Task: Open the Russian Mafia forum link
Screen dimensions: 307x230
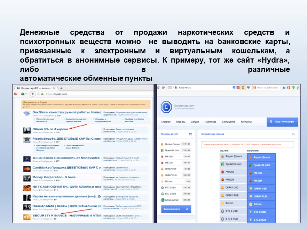Action: click(67, 206)
